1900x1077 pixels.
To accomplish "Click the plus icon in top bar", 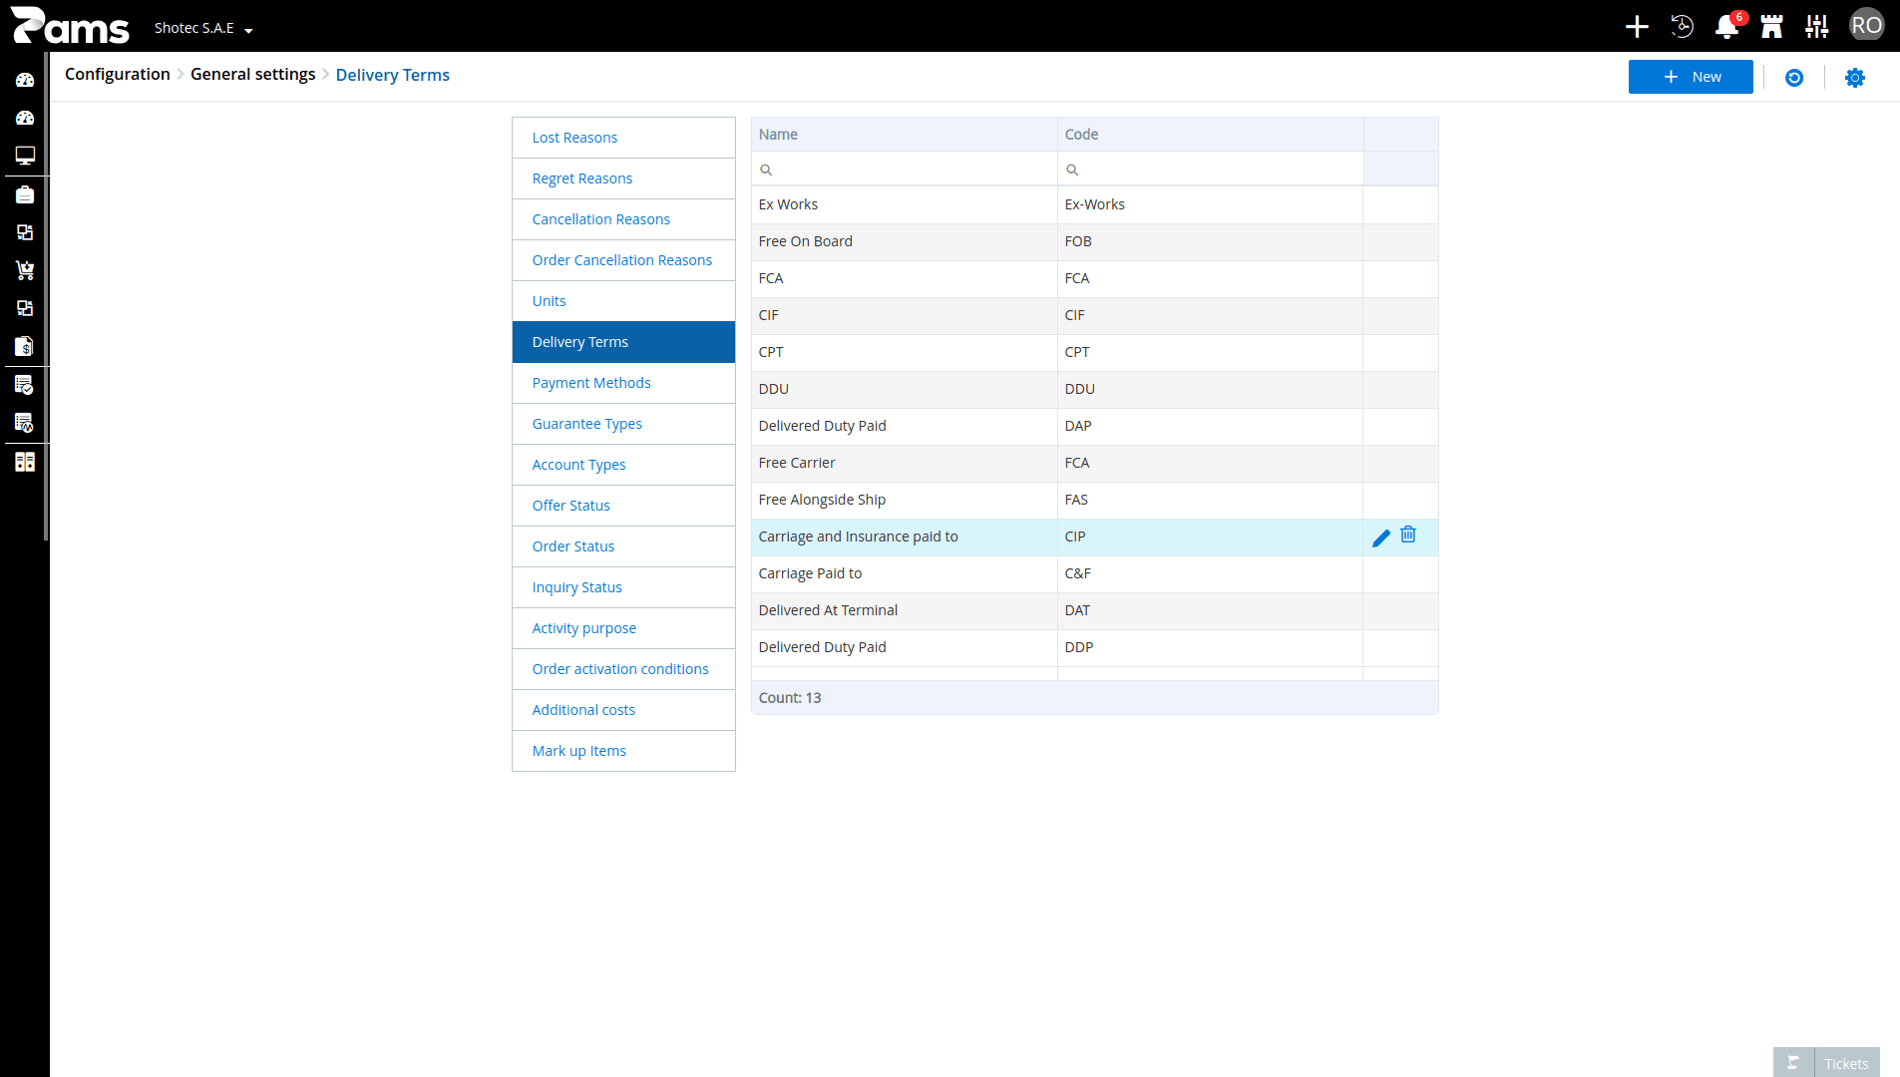I will coord(1637,27).
